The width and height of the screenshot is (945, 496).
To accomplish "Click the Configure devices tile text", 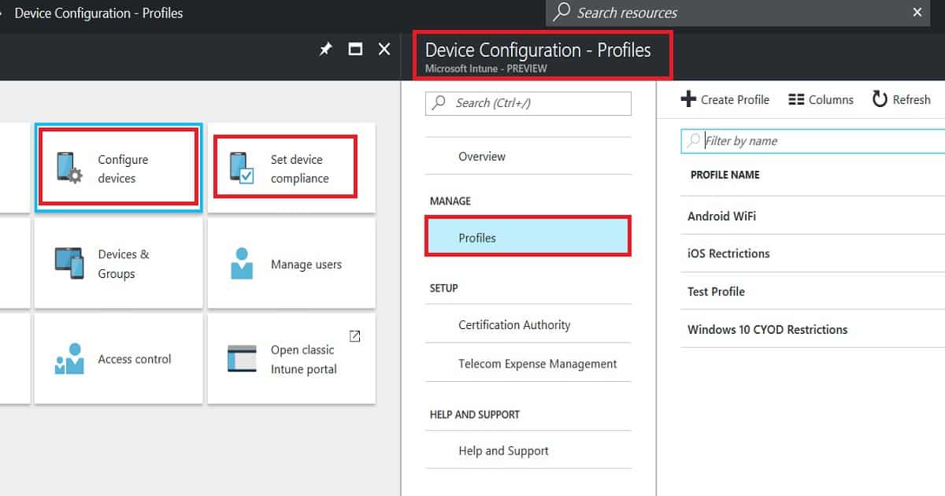I will click(123, 168).
